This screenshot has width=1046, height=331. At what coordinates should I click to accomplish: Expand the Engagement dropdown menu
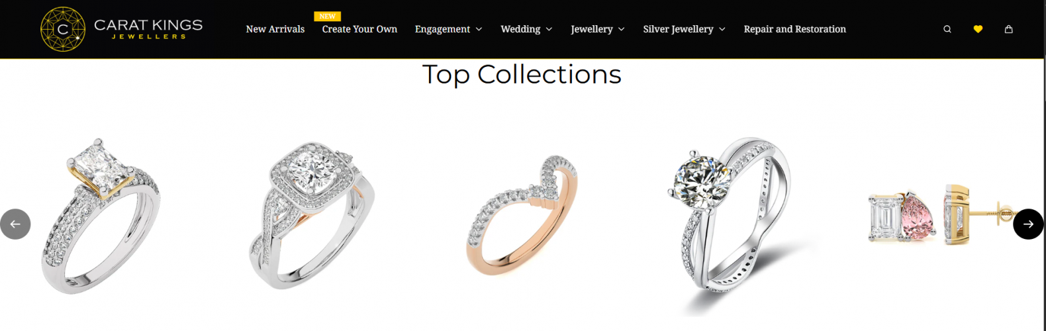(448, 29)
